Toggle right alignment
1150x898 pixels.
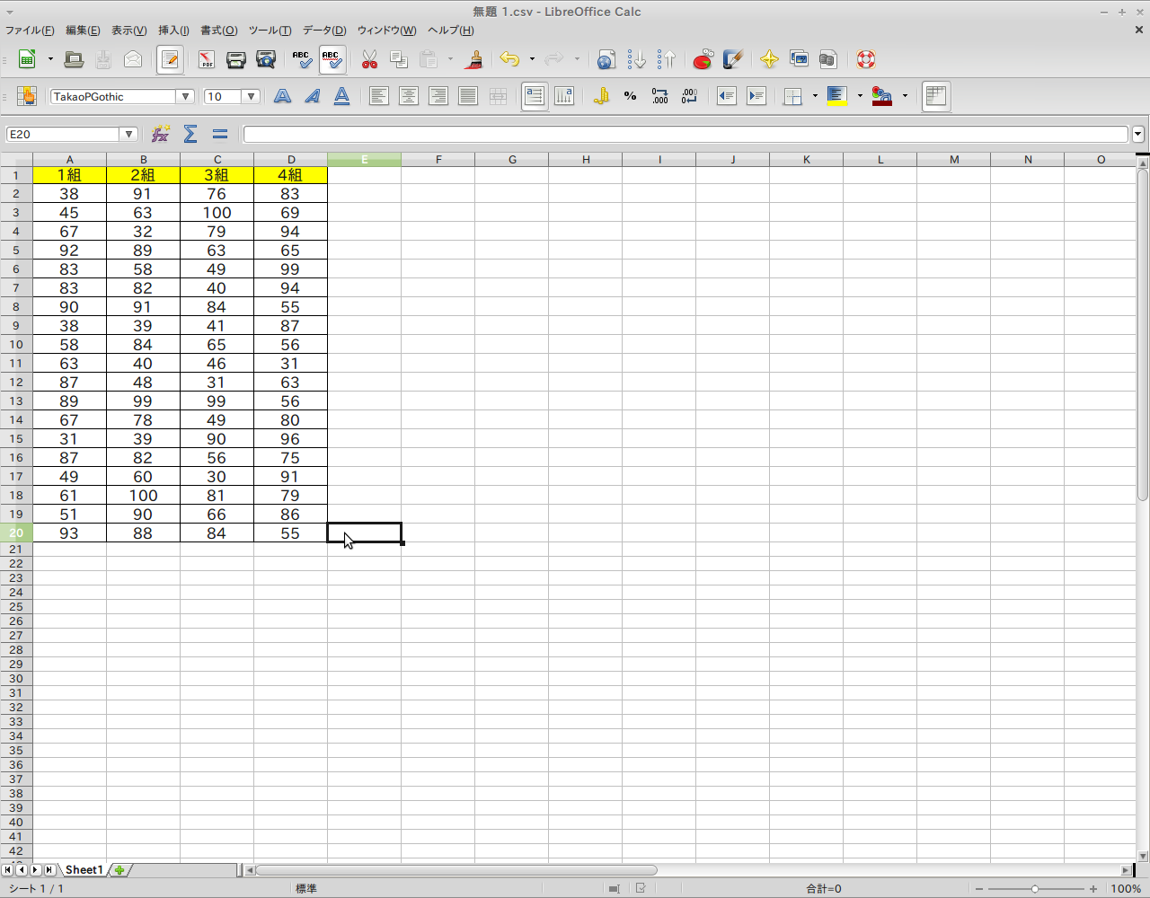(x=438, y=96)
